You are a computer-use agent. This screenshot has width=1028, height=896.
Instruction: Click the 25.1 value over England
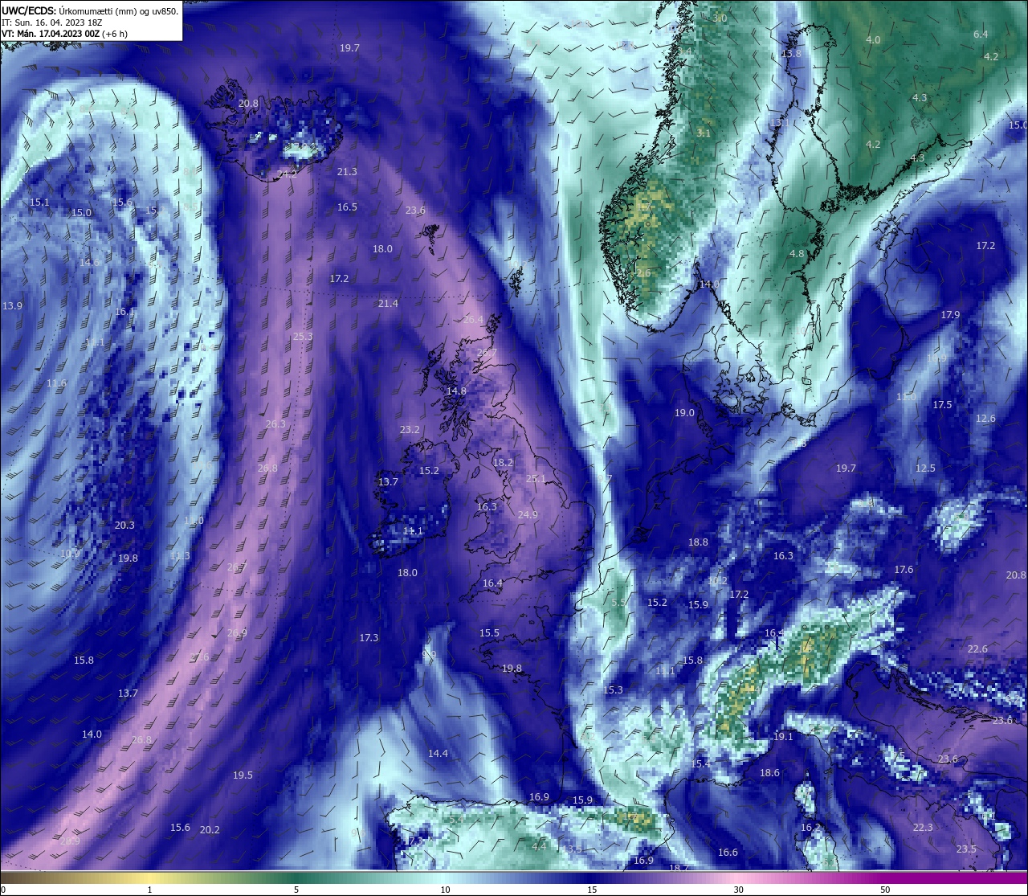click(x=536, y=479)
